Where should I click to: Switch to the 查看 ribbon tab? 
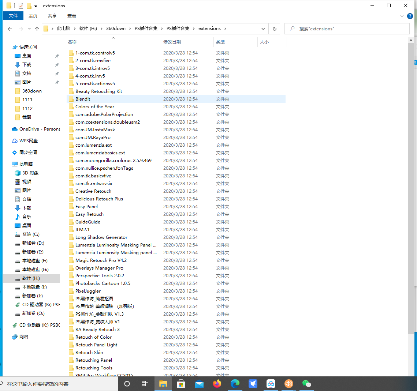72,16
